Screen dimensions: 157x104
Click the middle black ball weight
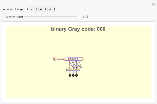point(73,75)
